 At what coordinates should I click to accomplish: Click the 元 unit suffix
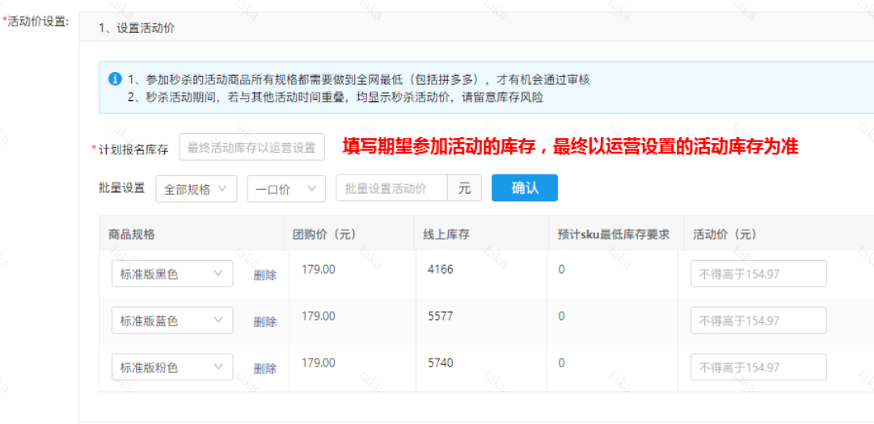(x=464, y=188)
